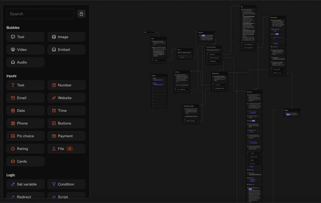Select the Text input block
This screenshot has width=321, height=203.
point(25,85)
